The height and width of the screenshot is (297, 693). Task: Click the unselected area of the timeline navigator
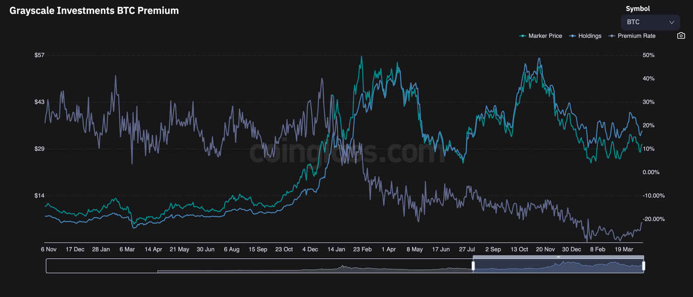click(x=259, y=266)
